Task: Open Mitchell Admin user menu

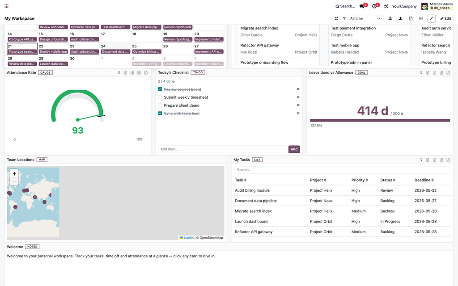Action: tap(437, 6)
